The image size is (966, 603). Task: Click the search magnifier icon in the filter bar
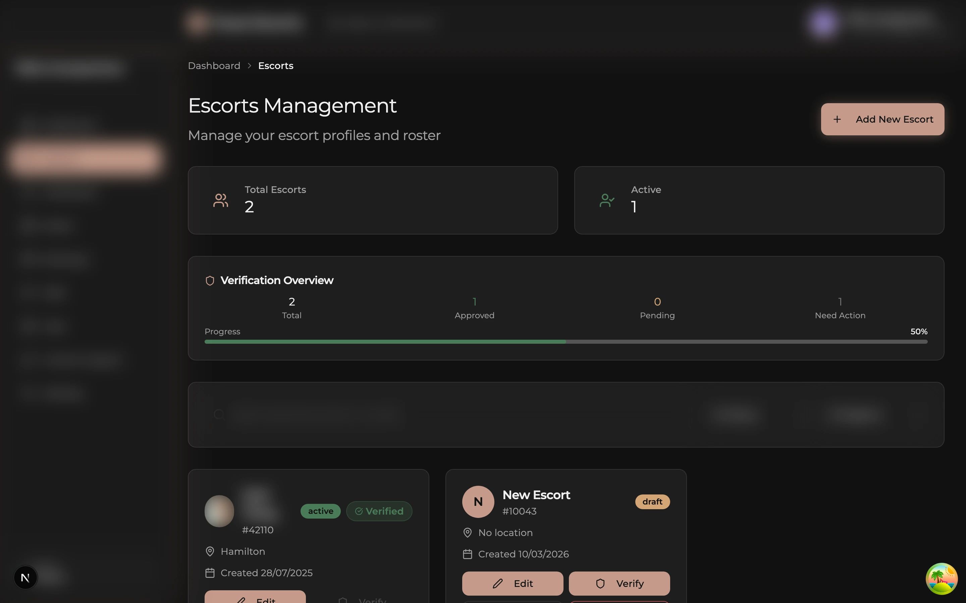[x=219, y=415]
